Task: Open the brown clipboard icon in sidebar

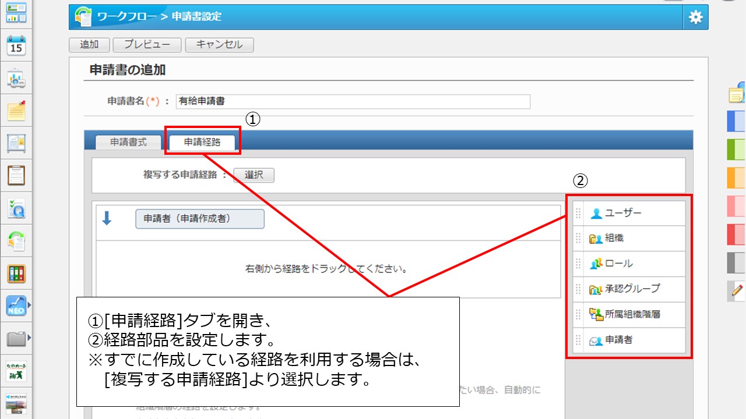Action: (16, 175)
